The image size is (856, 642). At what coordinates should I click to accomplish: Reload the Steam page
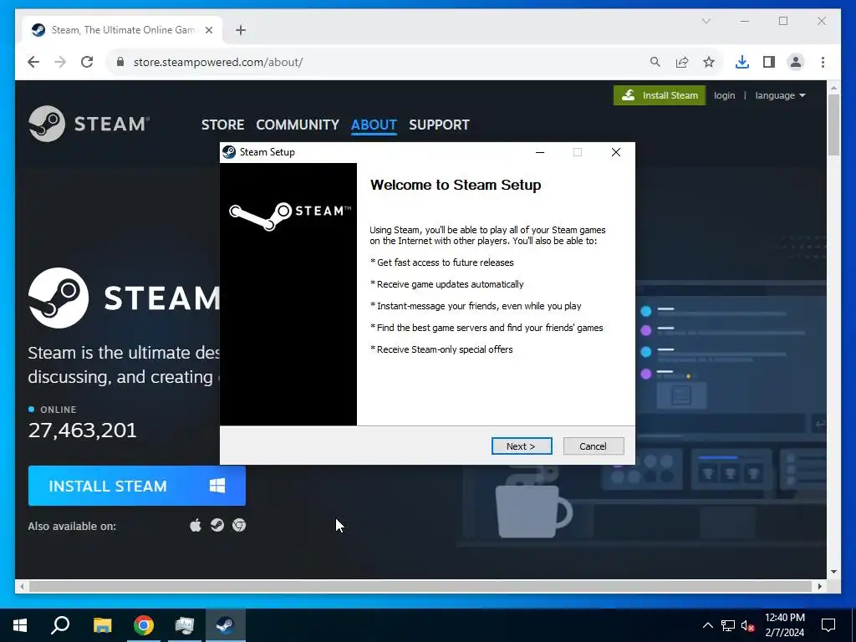coord(87,62)
